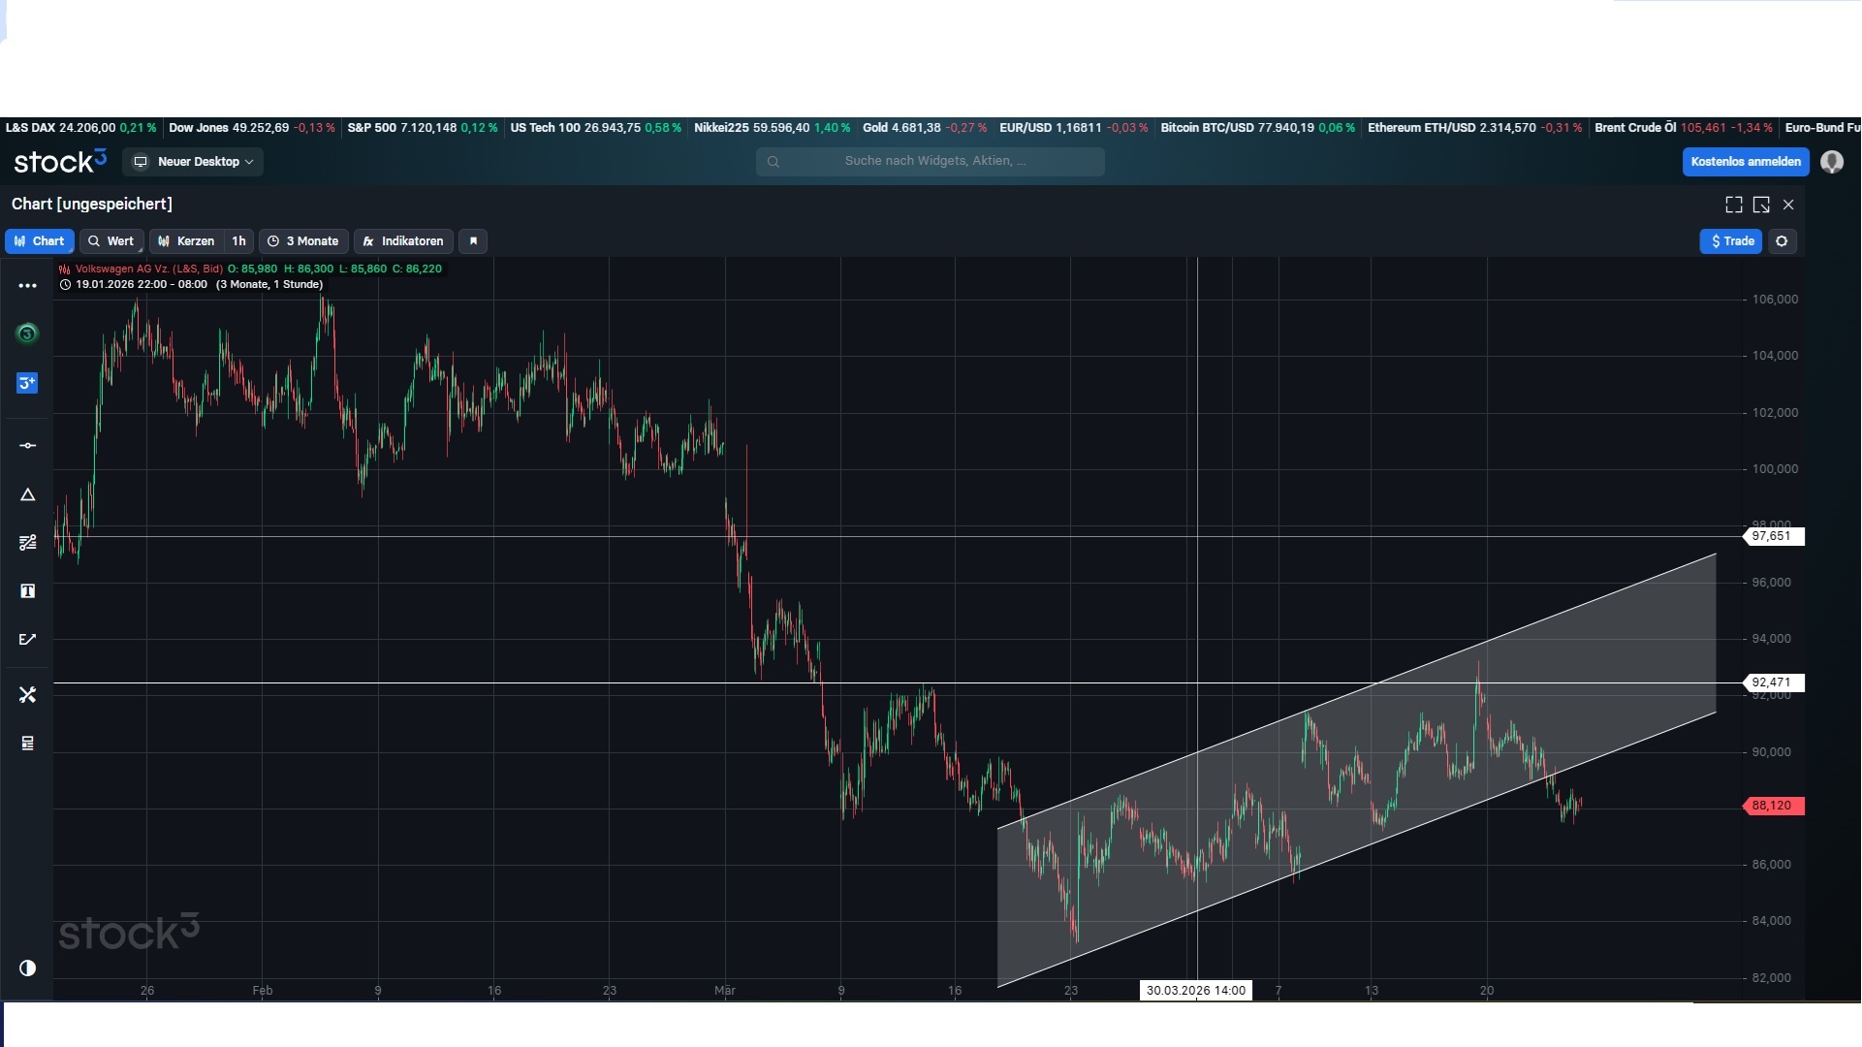This screenshot has width=1862, height=1047.
Task: Open the Indikatoren menu
Action: [403, 241]
